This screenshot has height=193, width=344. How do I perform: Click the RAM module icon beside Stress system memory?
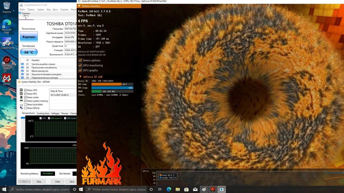click(x=21, y=101)
